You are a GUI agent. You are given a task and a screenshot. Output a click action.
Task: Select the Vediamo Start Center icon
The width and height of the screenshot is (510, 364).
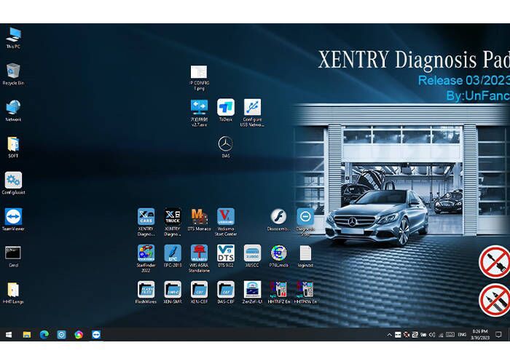point(226,217)
